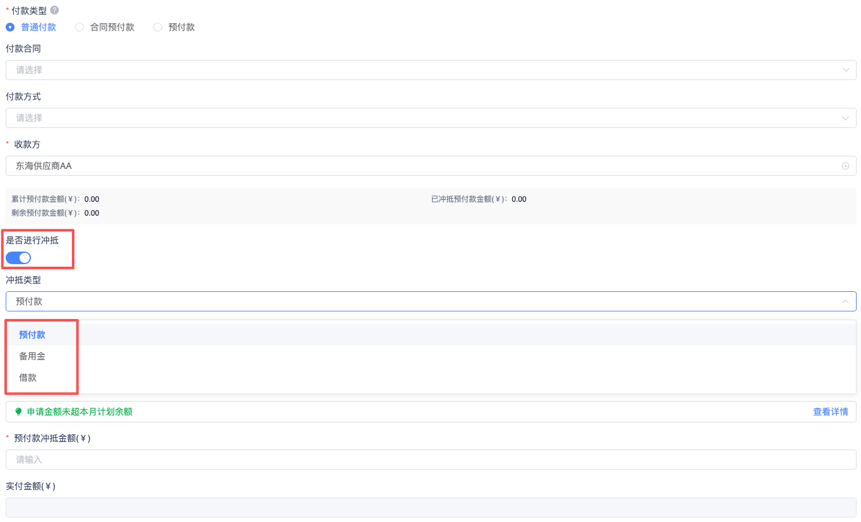Choose the 预付款 payment type radio
This screenshot has width=861, height=522.
pos(158,27)
